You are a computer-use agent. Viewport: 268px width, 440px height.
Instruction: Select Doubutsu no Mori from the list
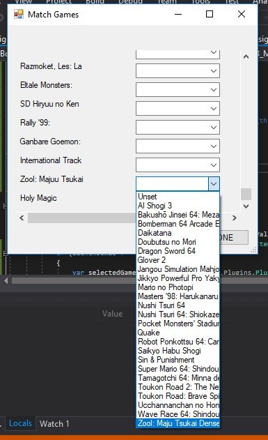[x=178, y=241]
